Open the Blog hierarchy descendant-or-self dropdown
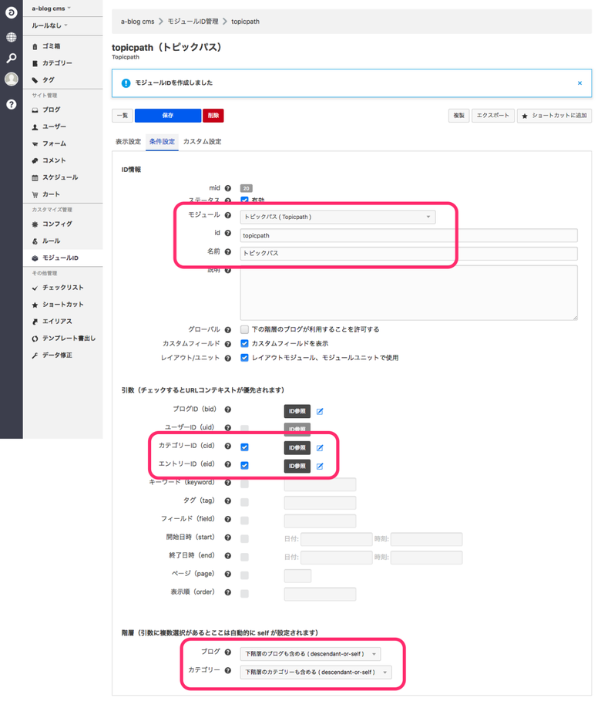Viewport: 601px width, 718px height. (x=311, y=654)
